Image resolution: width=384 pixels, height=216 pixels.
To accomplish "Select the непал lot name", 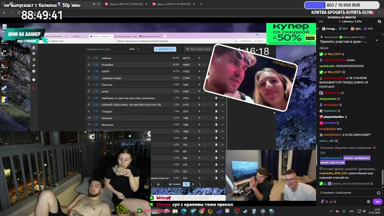I will tap(105, 91).
